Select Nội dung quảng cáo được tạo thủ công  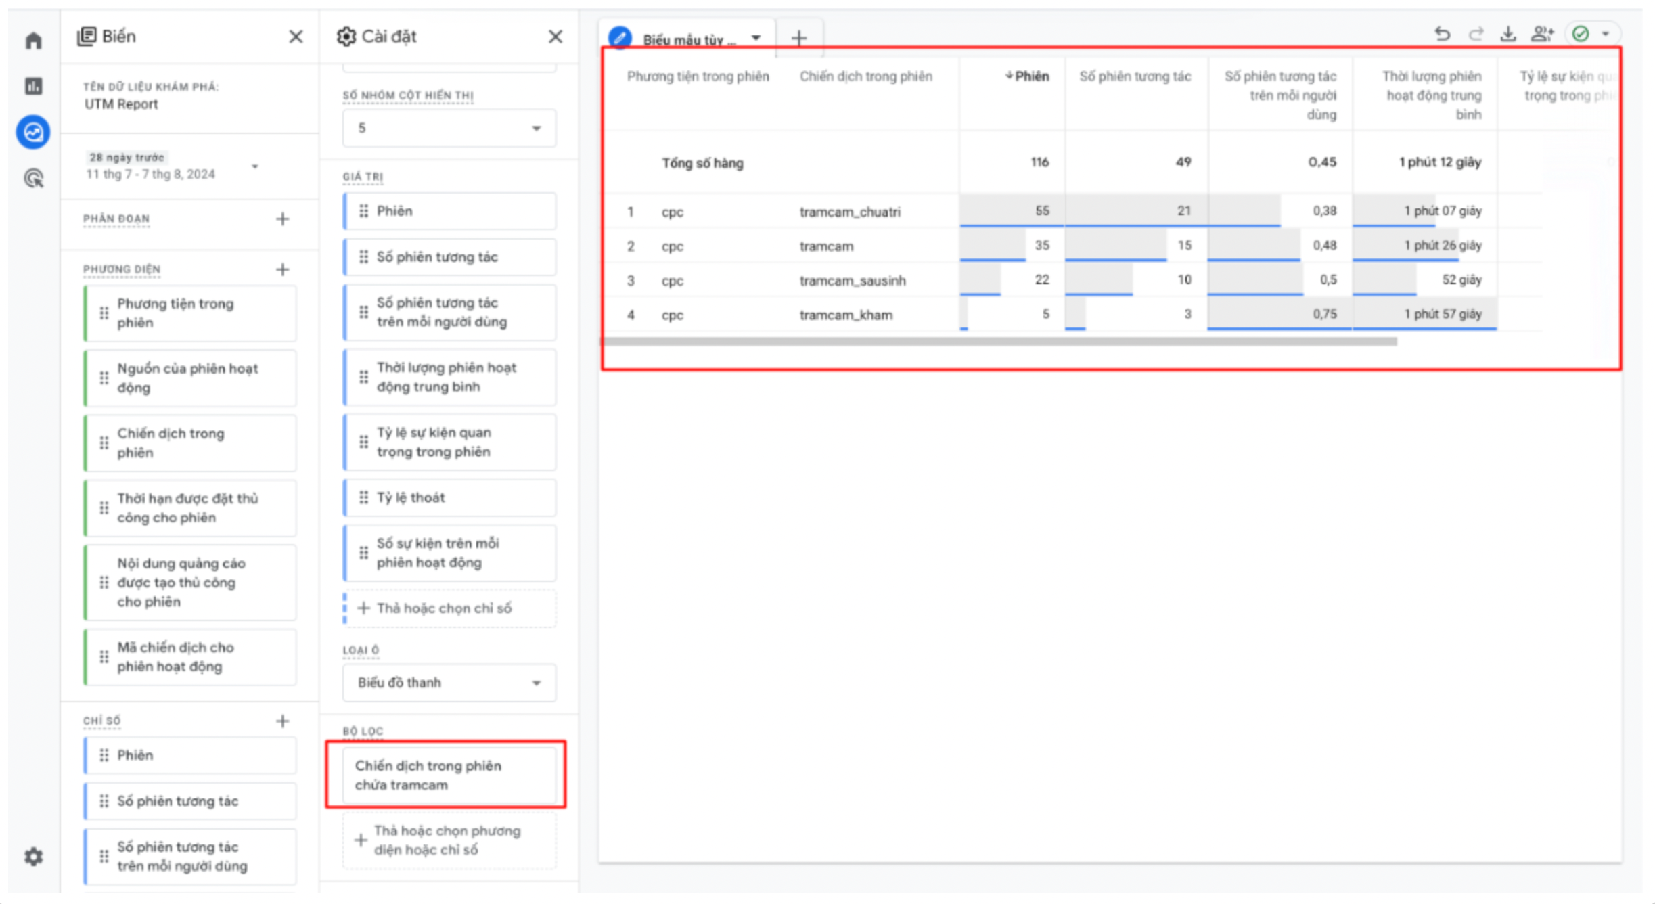190,583
